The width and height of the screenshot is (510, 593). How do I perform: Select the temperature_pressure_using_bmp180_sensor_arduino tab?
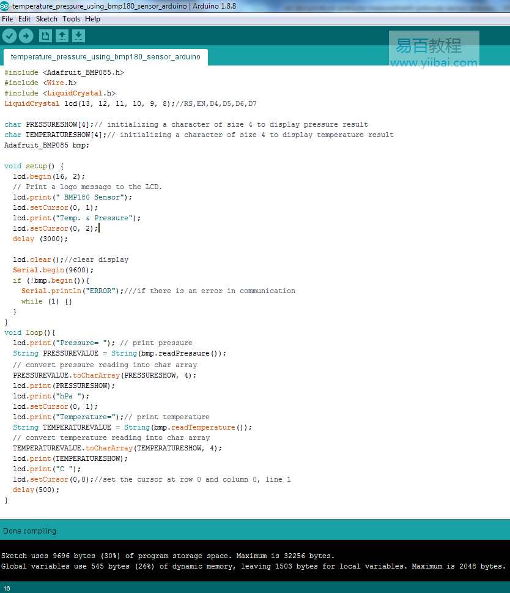105,57
